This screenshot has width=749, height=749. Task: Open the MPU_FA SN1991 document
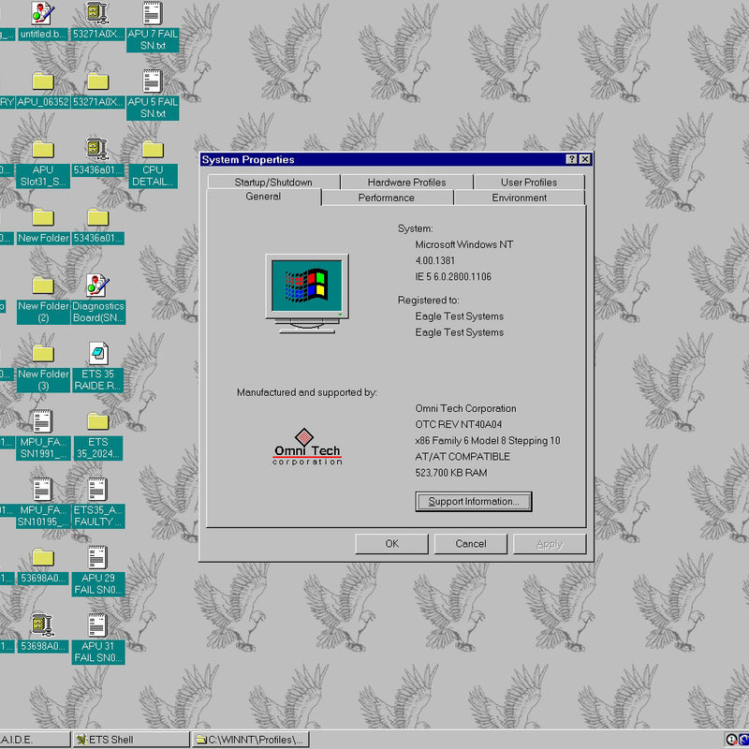pyautogui.click(x=41, y=419)
